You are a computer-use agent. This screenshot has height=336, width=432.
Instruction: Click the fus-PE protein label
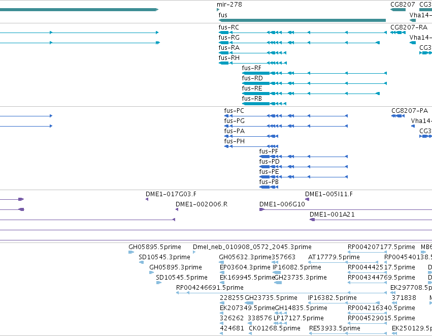point(269,172)
